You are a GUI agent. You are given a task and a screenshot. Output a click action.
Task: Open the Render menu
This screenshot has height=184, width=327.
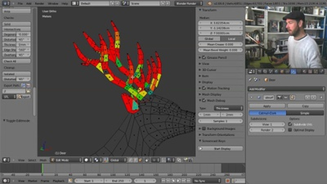tap(39, 4)
